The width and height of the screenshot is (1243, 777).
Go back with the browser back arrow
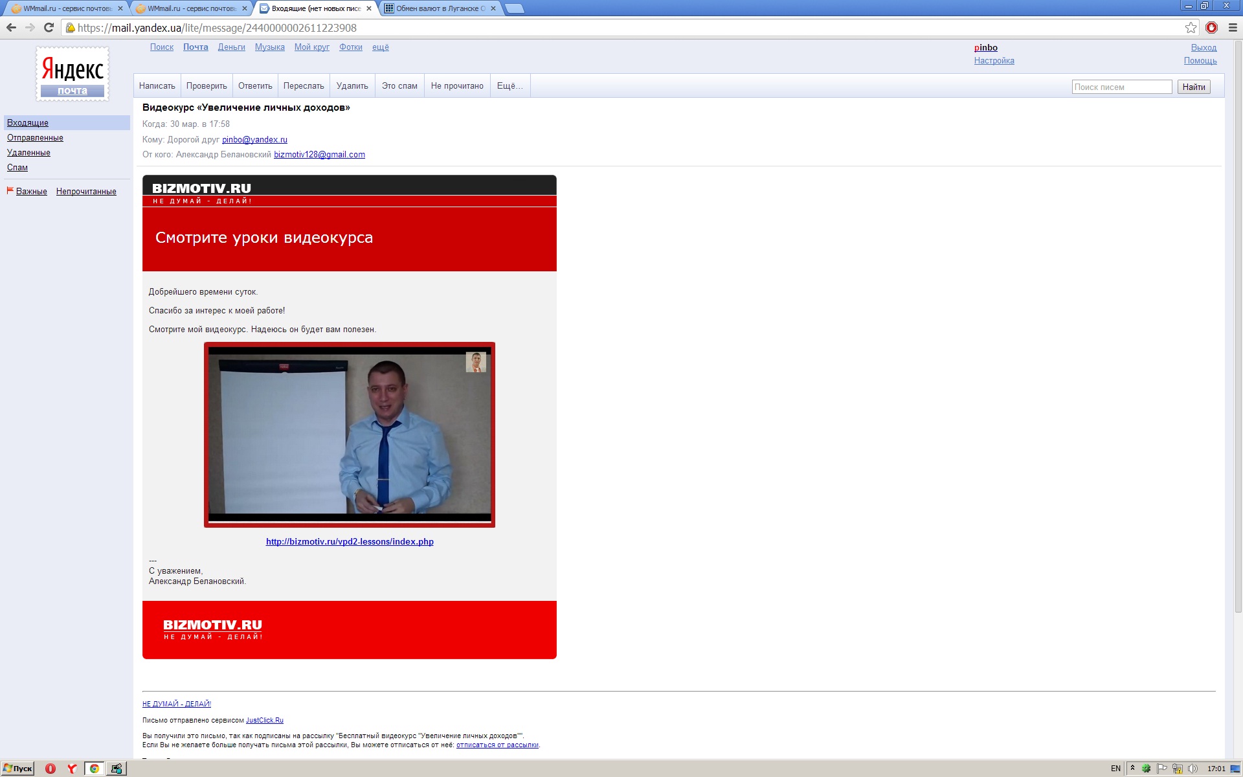click(11, 27)
